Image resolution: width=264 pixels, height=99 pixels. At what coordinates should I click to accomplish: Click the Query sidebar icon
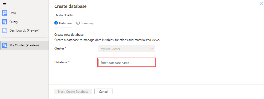pos(4,22)
